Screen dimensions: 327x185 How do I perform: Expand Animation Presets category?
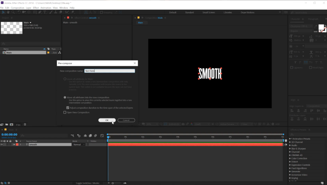290,139
